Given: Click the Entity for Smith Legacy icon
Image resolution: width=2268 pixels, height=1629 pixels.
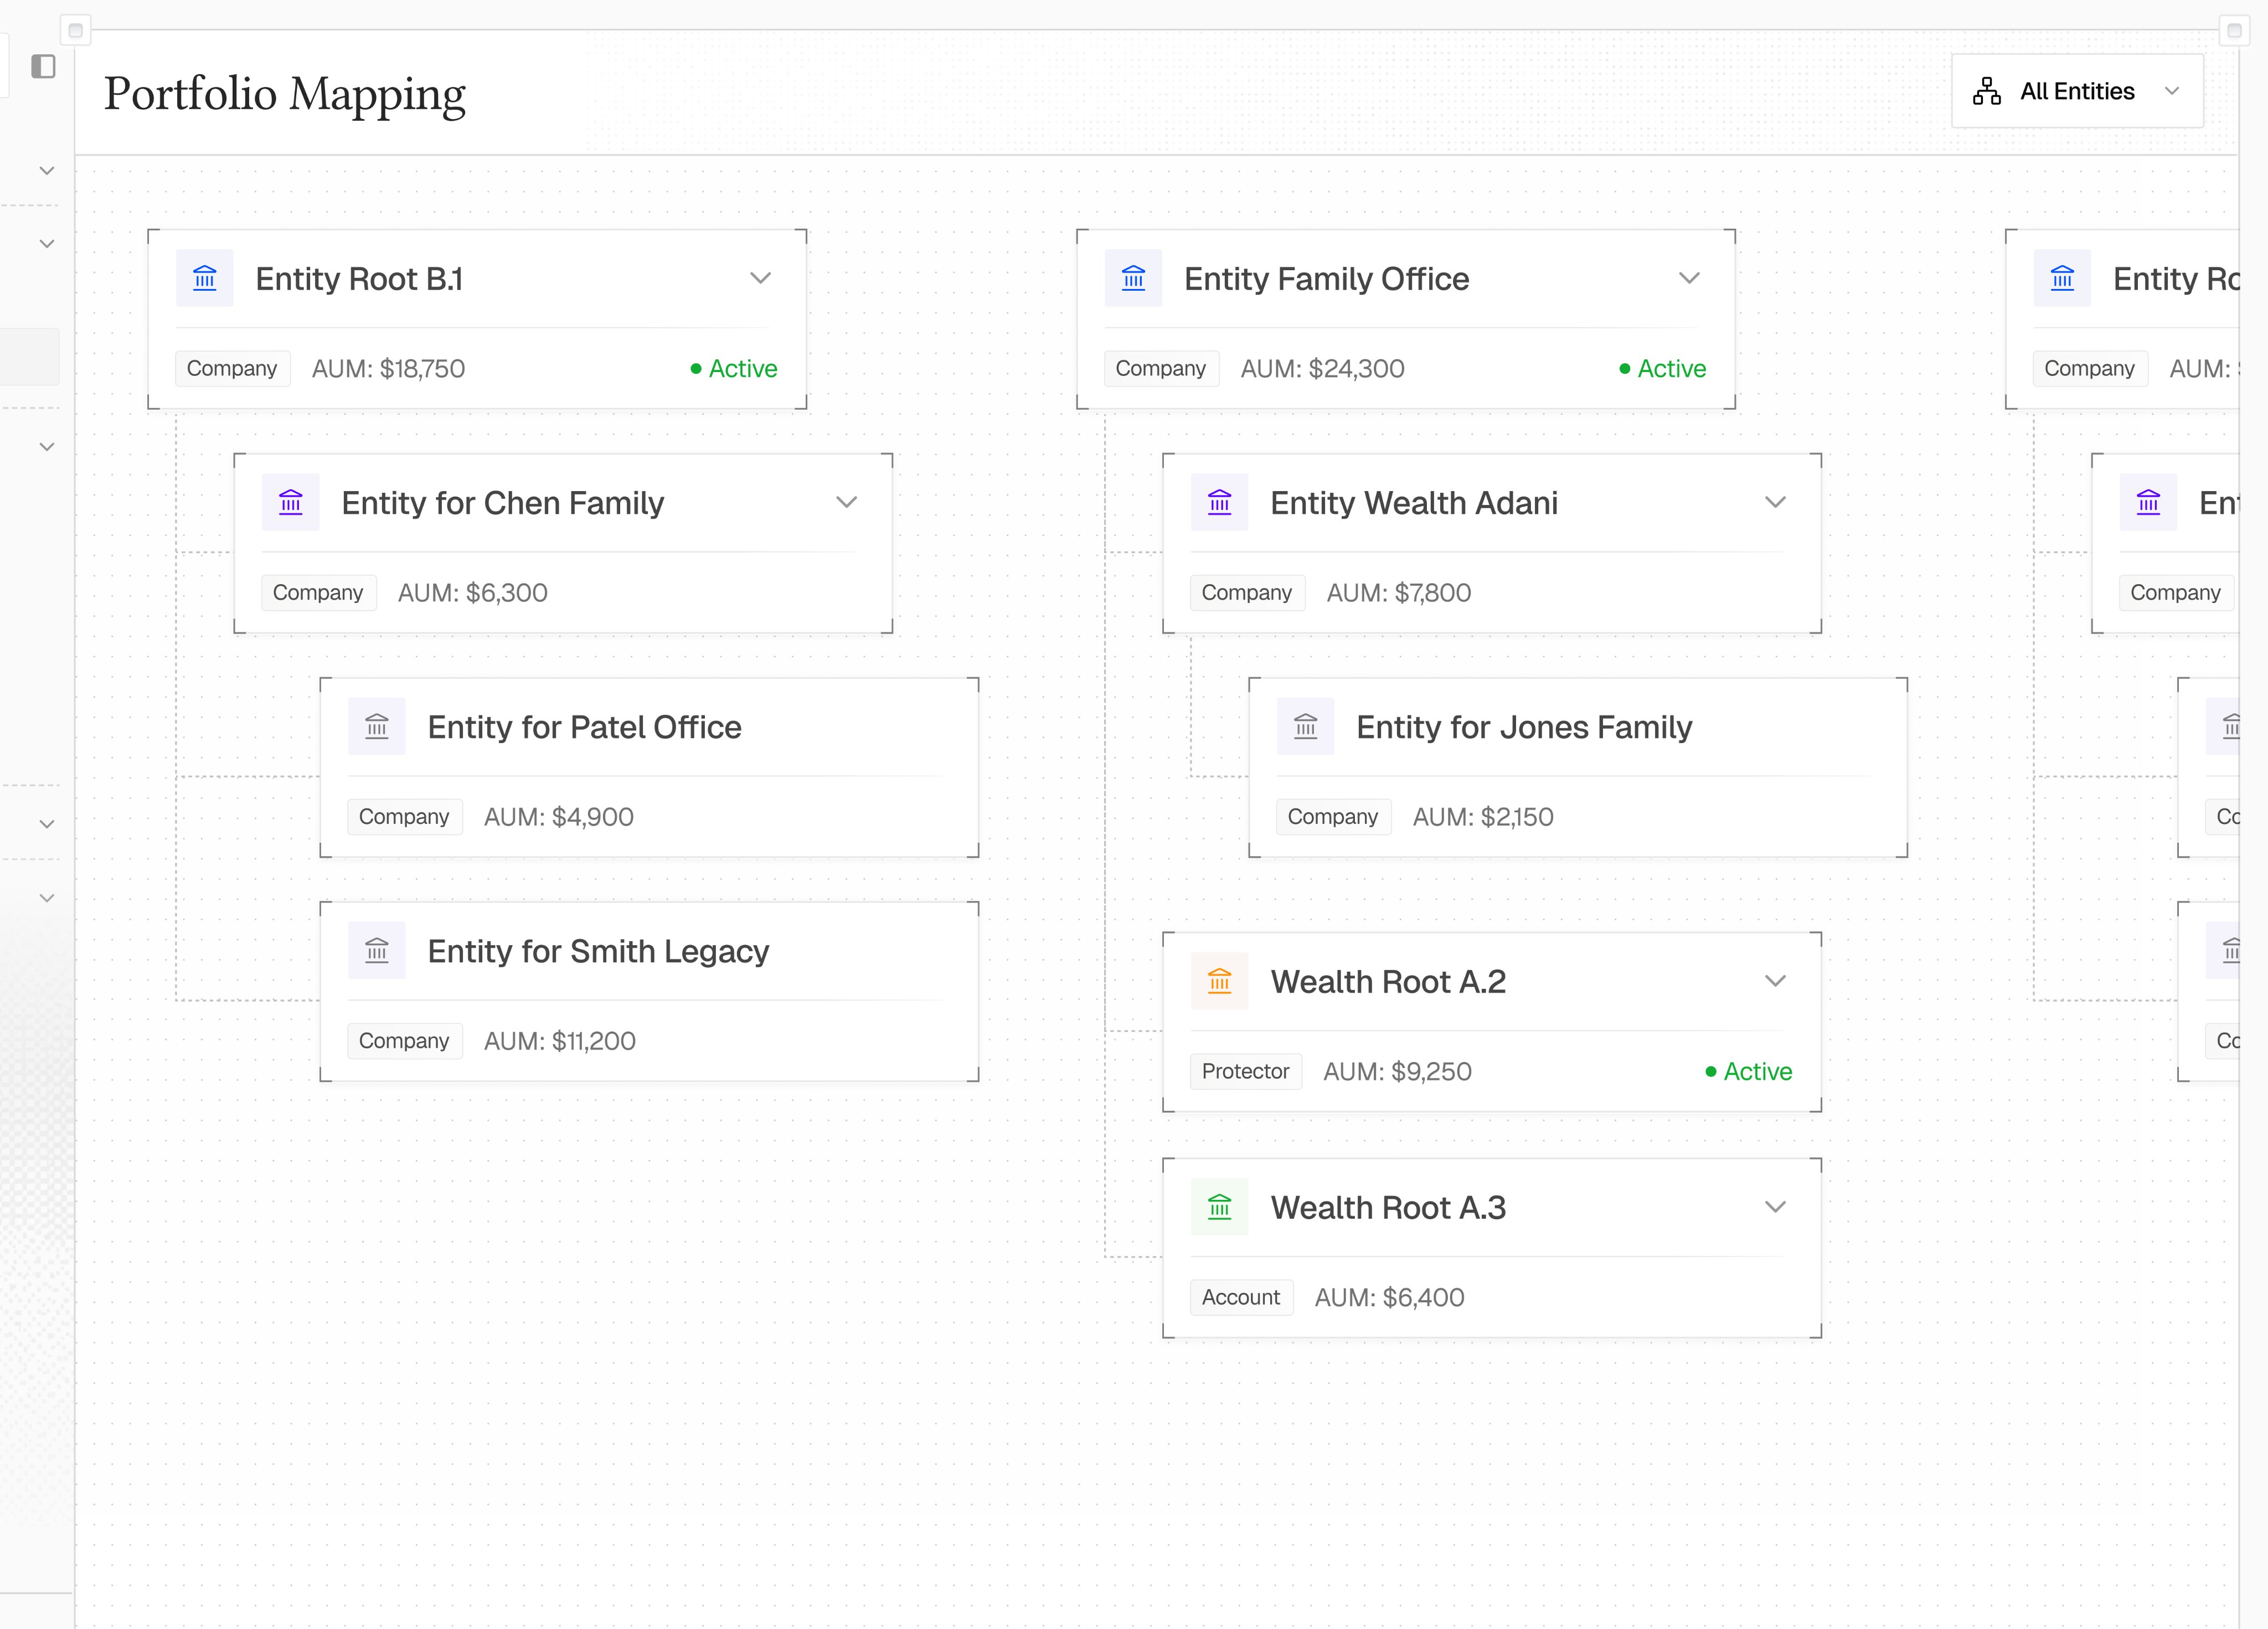Looking at the screenshot, I should point(377,950).
